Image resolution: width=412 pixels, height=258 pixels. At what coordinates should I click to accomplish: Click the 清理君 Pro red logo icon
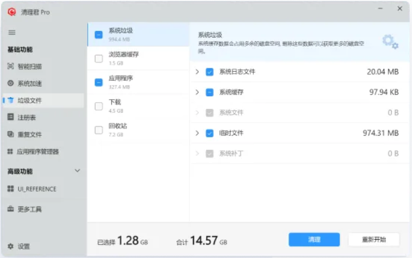click(x=11, y=12)
